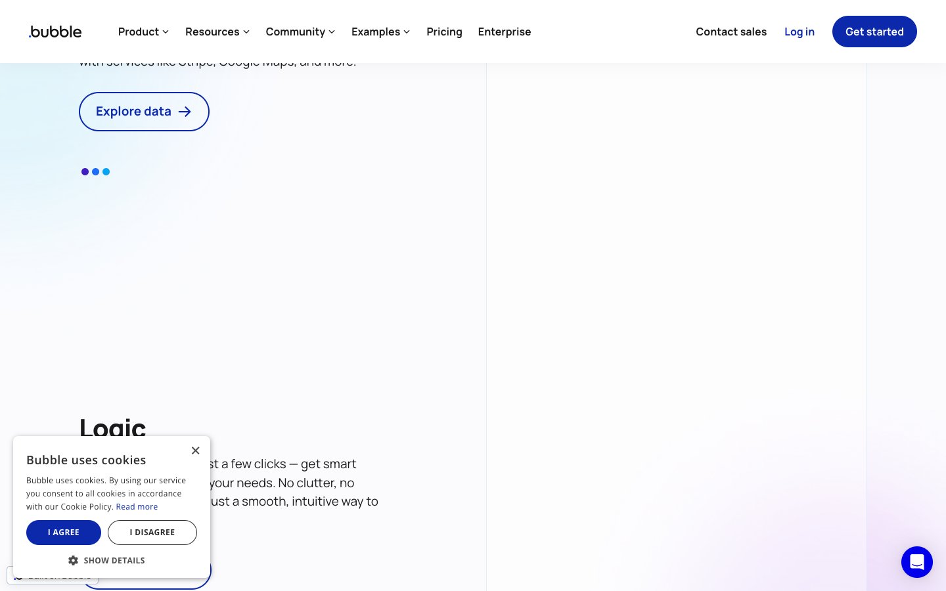The height and width of the screenshot is (591, 946).
Task: Close the cookie banner with the X
Action: (x=195, y=450)
